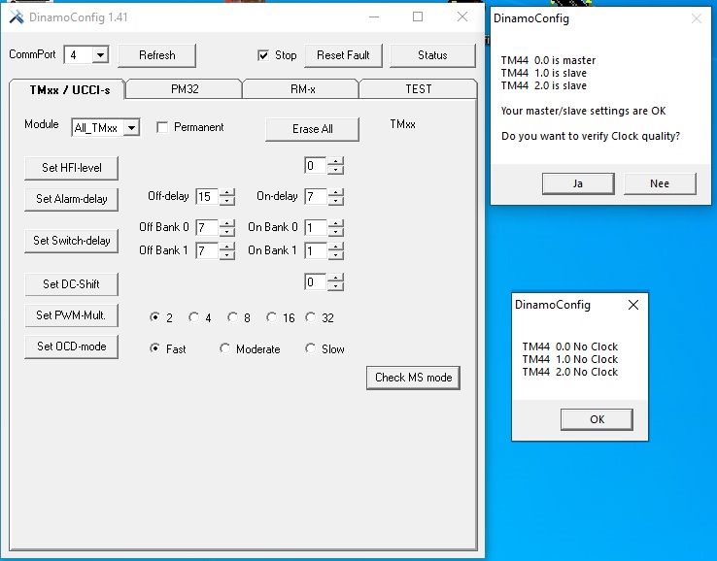Viewport: 717px width, 561px height.
Task: Select PWM multiplier 16 radio button
Action: coord(271,317)
